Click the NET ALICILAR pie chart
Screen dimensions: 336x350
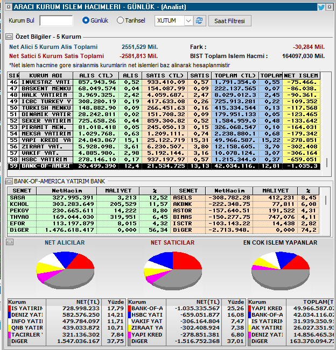(x=65, y=267)
